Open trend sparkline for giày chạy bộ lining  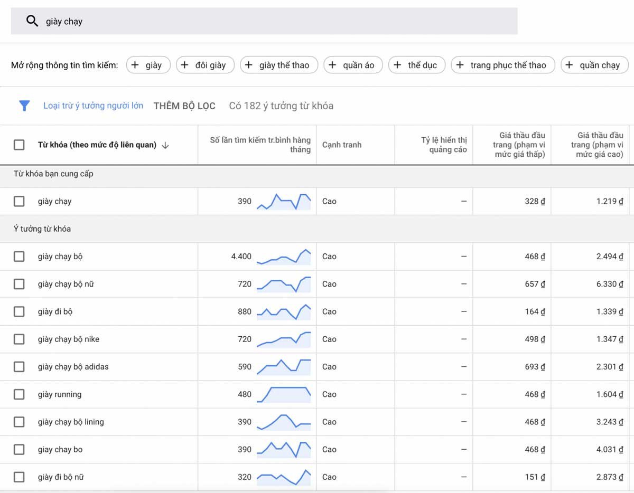[x=284, y=422]
